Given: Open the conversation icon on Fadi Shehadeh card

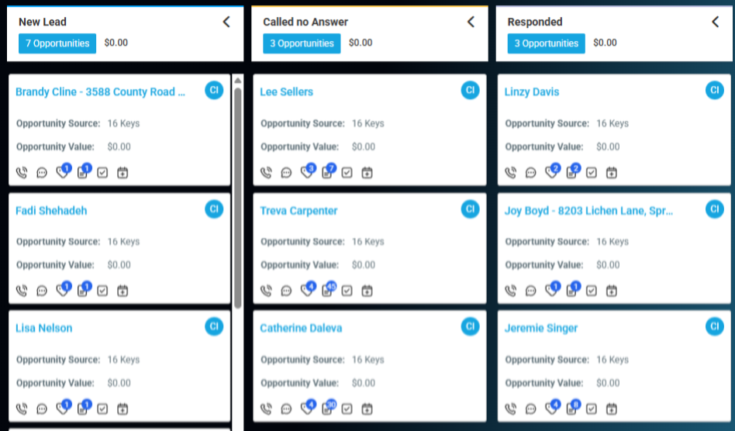Looking at the screenshot, I should pyautogui.click(x=42, y=291).
